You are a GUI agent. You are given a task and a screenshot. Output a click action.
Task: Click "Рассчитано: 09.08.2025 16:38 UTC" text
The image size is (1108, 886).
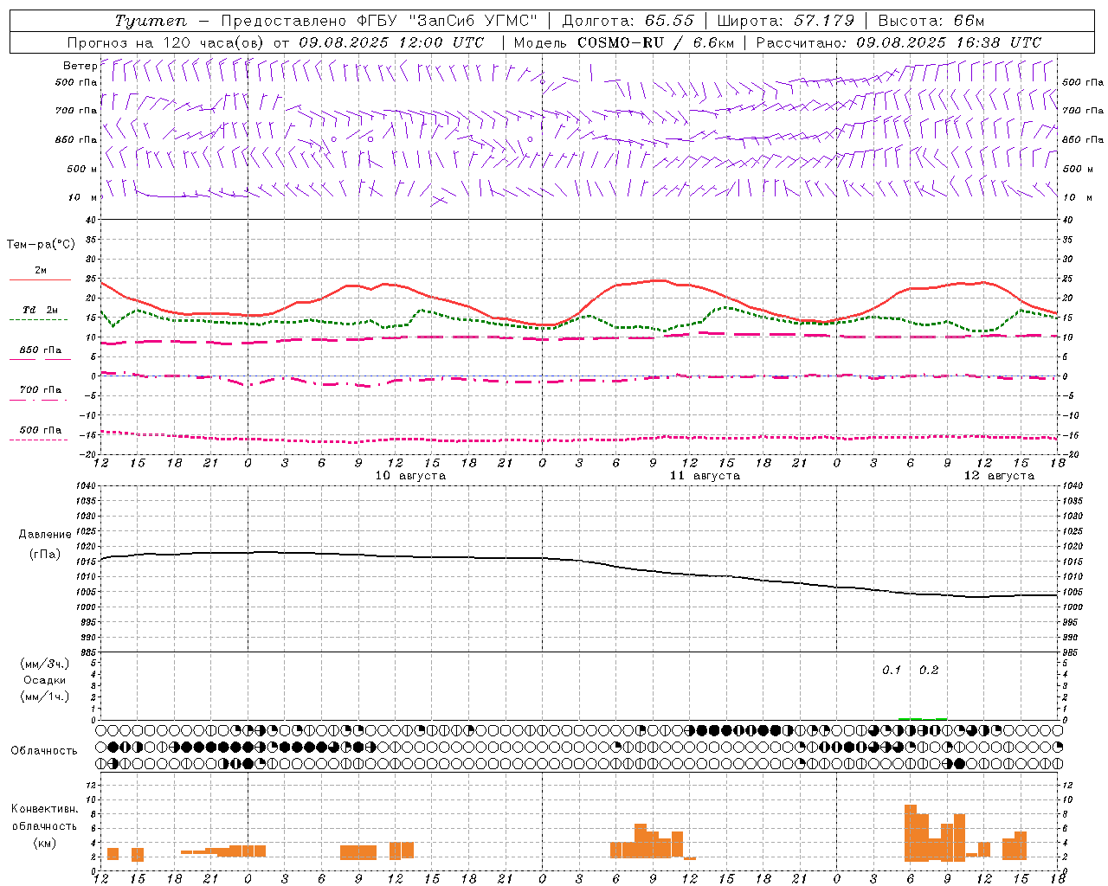899,42
